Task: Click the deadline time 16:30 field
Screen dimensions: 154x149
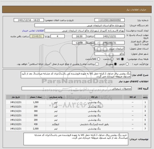Action: click(79, 36)
